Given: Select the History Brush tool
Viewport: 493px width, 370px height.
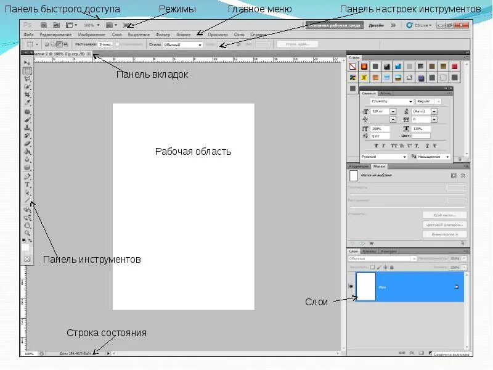Looking at the screenshot, I should (27, 136).
